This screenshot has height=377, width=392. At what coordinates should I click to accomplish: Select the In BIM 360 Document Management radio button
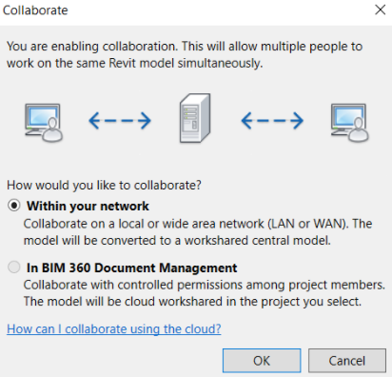click(14, 267)
